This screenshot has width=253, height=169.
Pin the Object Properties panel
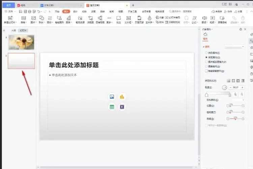coord(241,29)
